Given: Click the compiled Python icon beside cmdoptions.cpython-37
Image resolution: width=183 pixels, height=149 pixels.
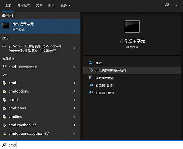Looking at the screenshot, I should 4,134.
